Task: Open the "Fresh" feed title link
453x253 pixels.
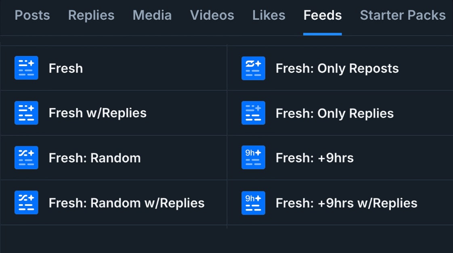Action: coord(66,68)
